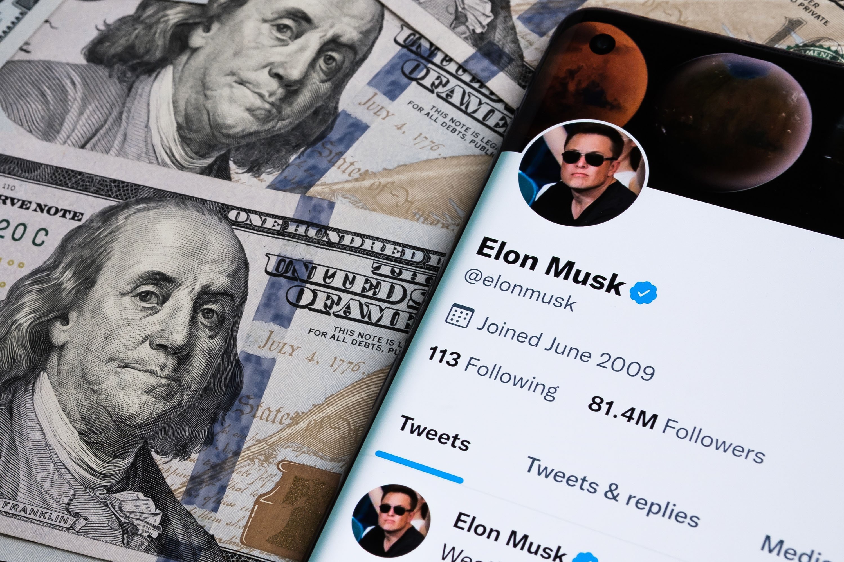Tap the calendar icon before Joined date
Screen dimensions: 844x562
pos(459,315)
